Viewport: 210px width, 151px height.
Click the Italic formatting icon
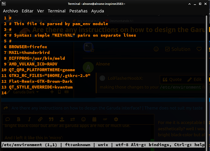click(x=30, y=119)
